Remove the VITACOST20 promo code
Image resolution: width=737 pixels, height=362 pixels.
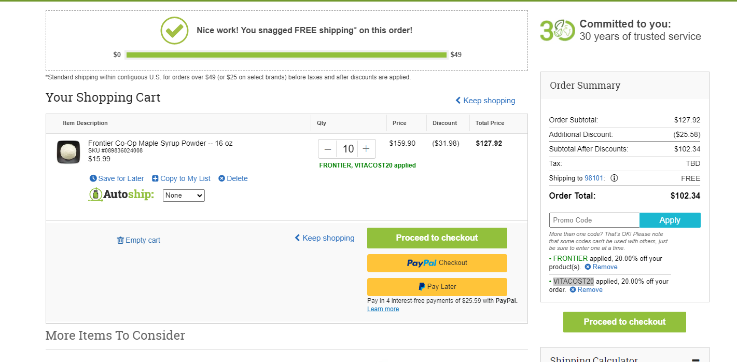tap(586, 290)
